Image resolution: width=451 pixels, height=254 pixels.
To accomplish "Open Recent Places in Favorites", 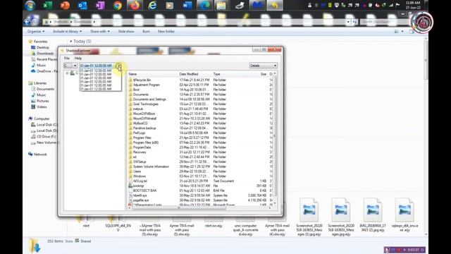I will point(47,59).
